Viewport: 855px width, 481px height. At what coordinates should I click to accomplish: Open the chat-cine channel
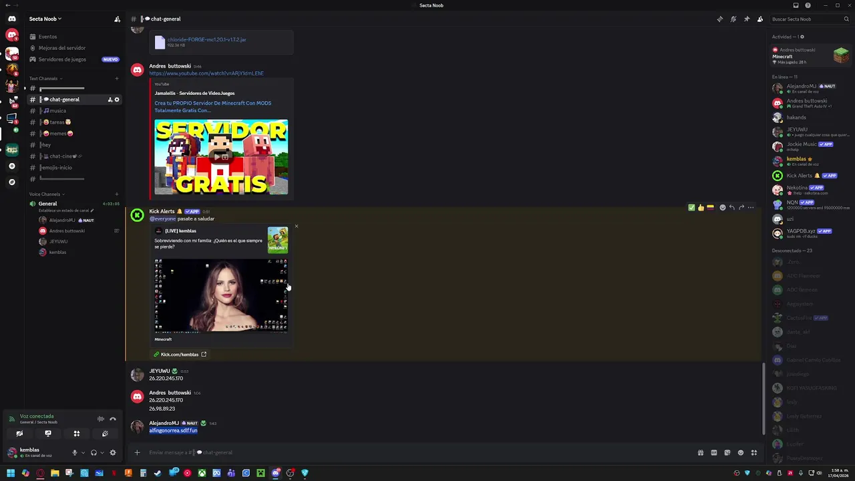[74, 156]
